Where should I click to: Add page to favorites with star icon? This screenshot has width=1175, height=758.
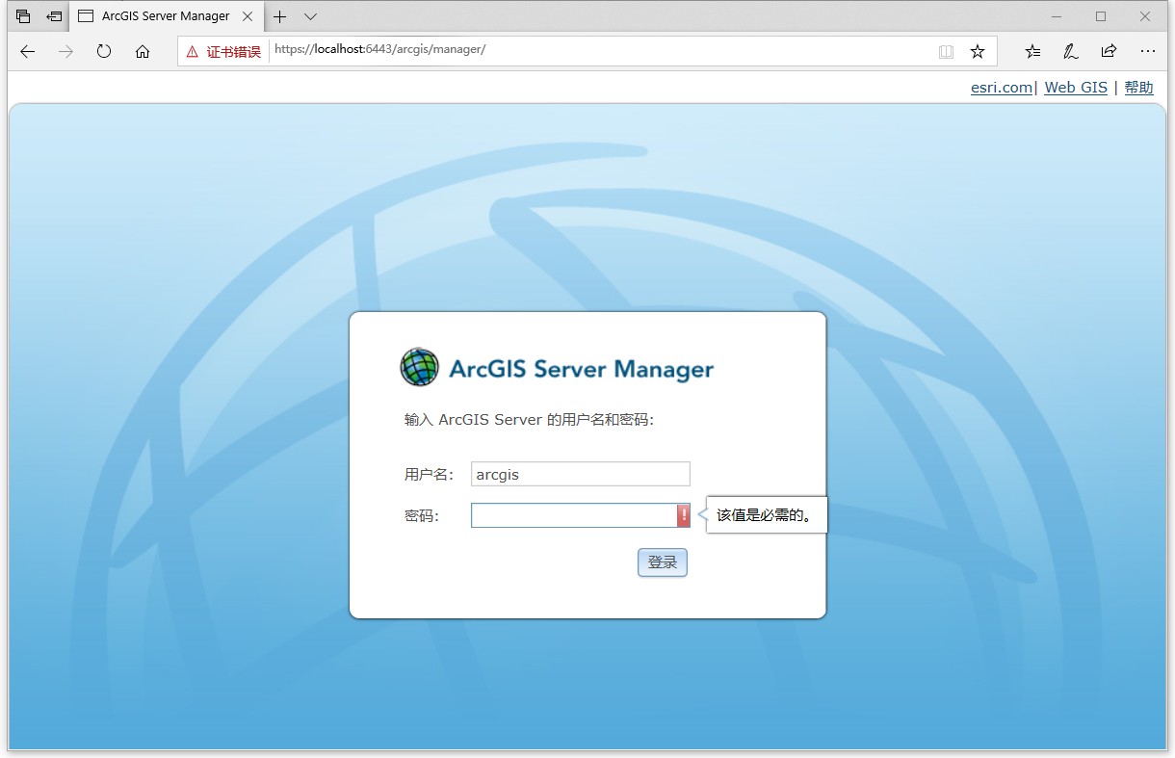click(x=978, y=51)
